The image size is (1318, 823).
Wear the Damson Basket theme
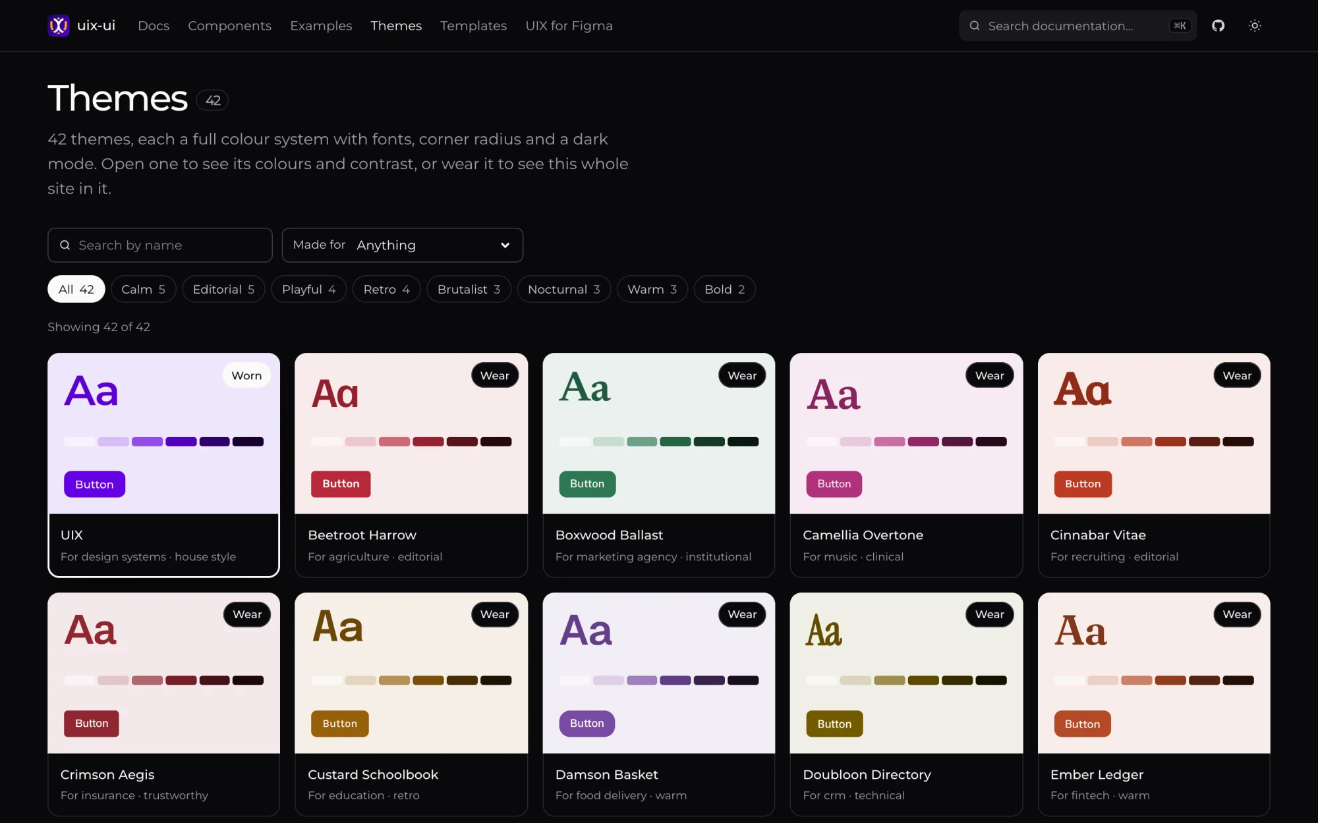pos(742,614)
